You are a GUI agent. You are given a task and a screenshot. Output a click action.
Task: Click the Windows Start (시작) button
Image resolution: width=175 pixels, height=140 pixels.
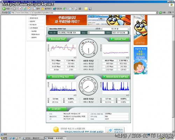pyautogui.click(x=4, y=138)
